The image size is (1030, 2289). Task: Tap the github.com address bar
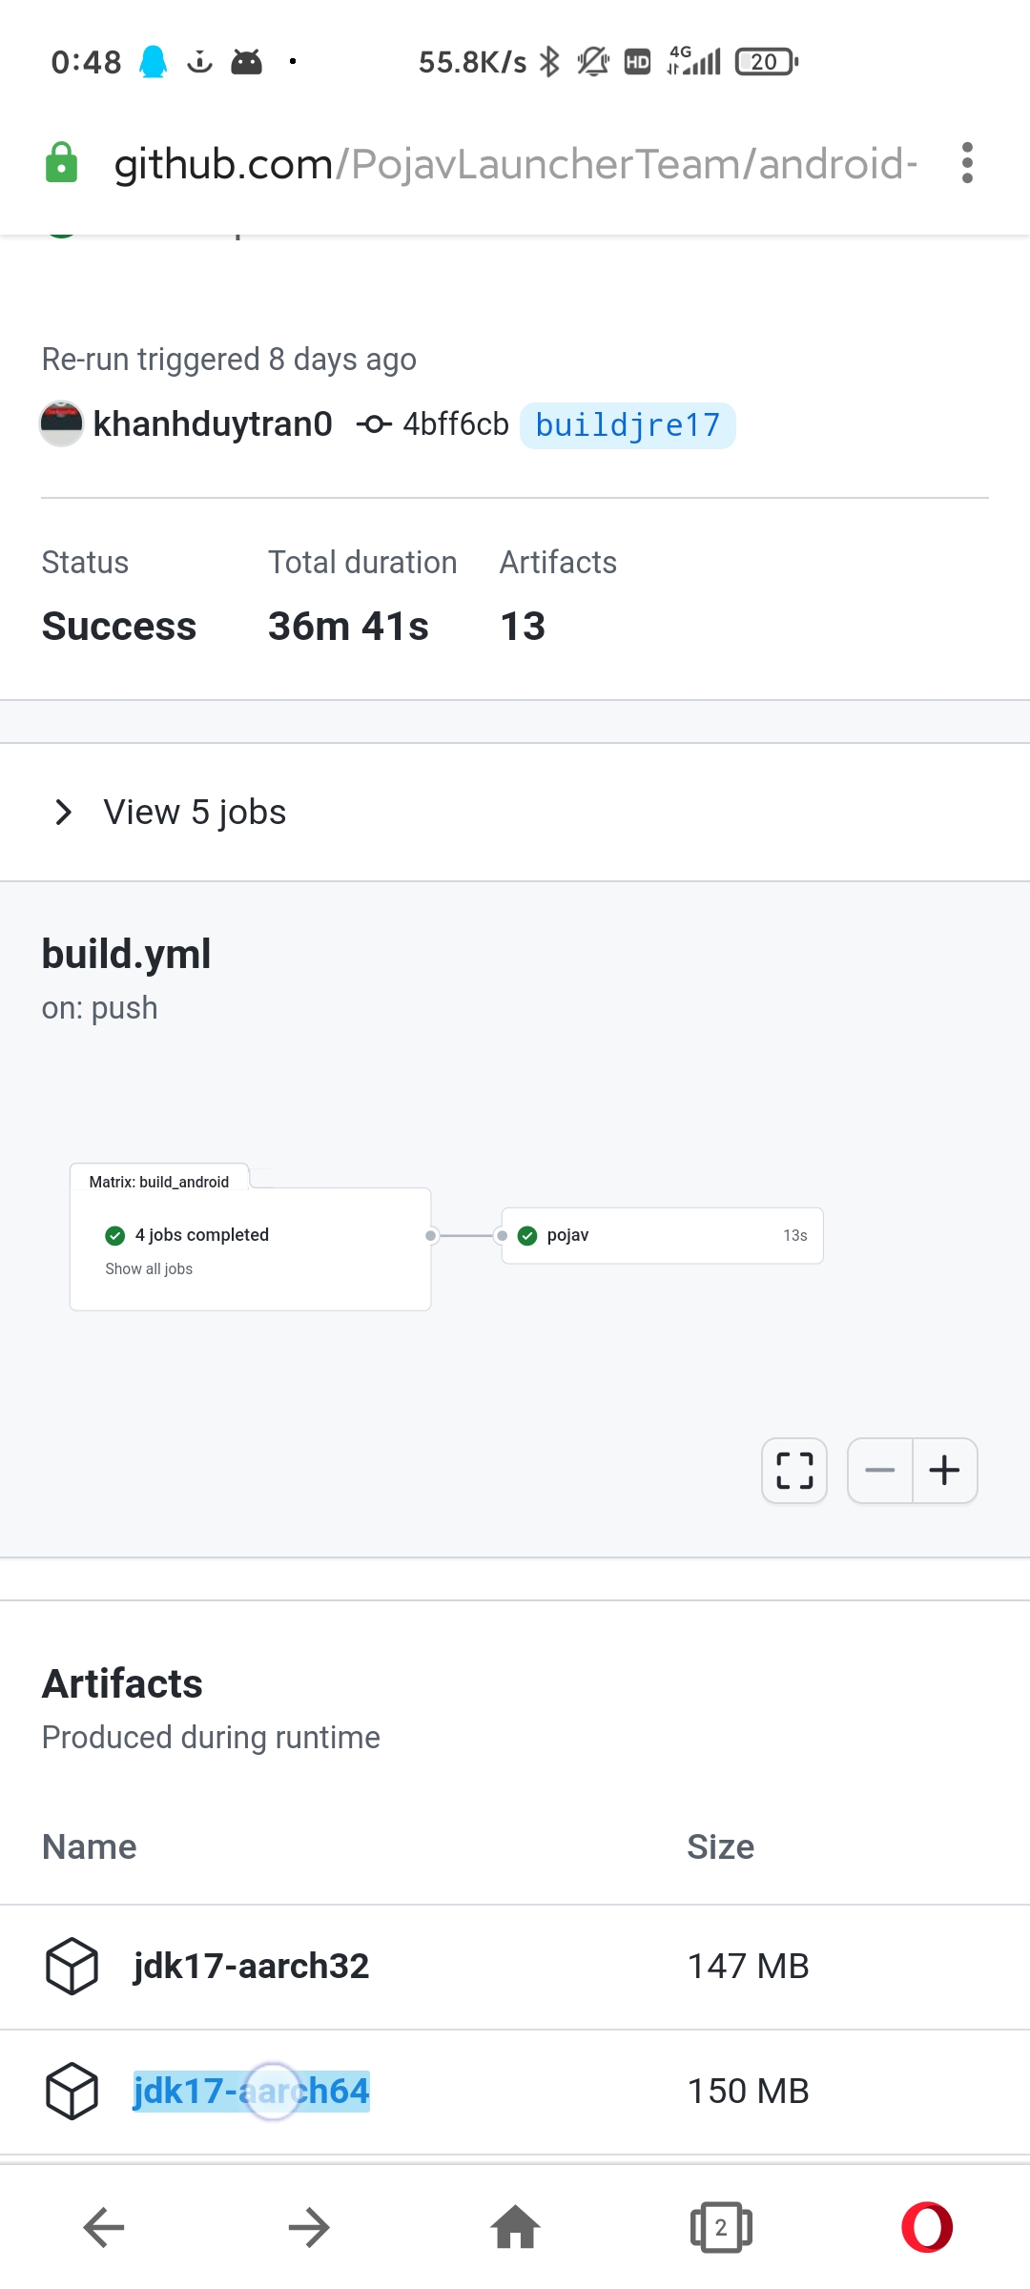[515, 163]
